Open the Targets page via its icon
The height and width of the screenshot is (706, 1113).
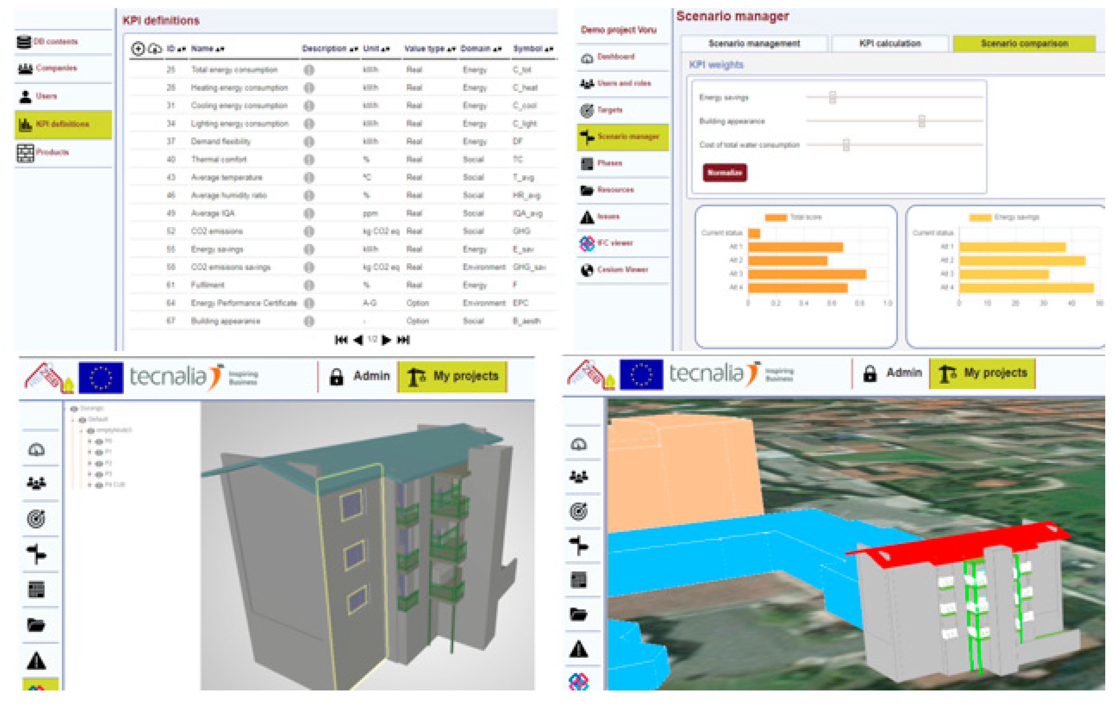click(586, 111)
